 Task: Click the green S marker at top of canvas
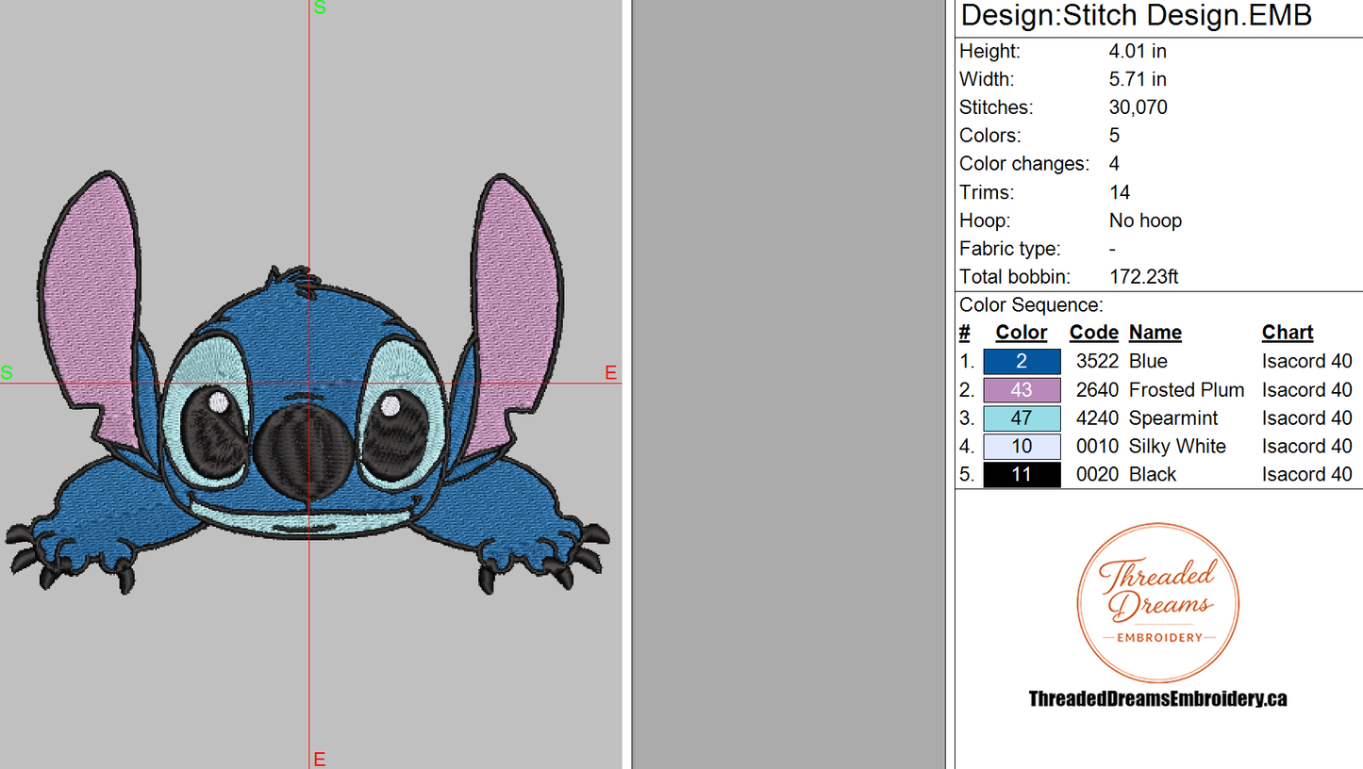319,8
